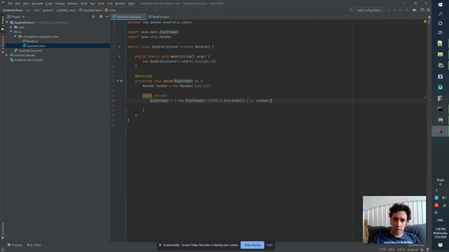
Task: Click Search Everywhere magnifier icon
Action: [429, 10]
